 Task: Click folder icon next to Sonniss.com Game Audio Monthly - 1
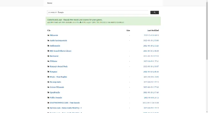click(x=48, y=108)
